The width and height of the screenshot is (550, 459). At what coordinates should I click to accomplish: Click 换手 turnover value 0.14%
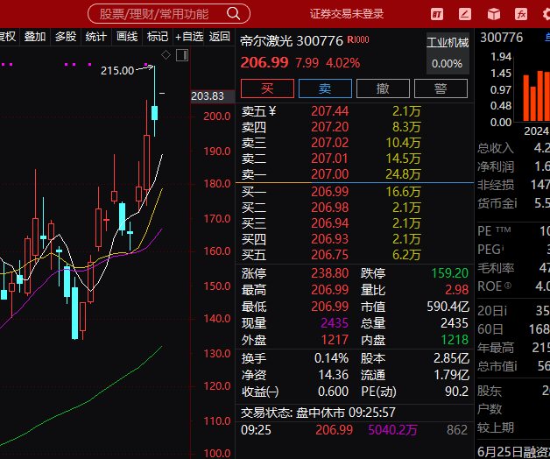[x=331, y=358]
